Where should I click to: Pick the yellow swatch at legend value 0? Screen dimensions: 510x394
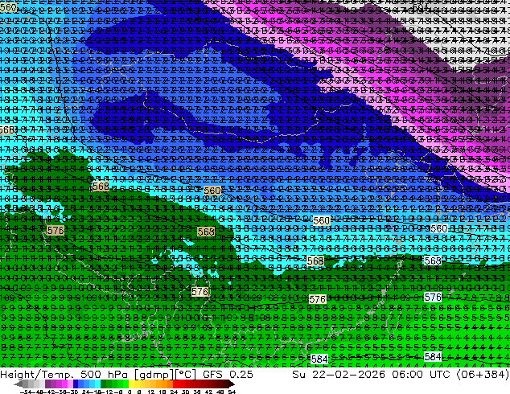pyautogui.click(x=131, y=384)
